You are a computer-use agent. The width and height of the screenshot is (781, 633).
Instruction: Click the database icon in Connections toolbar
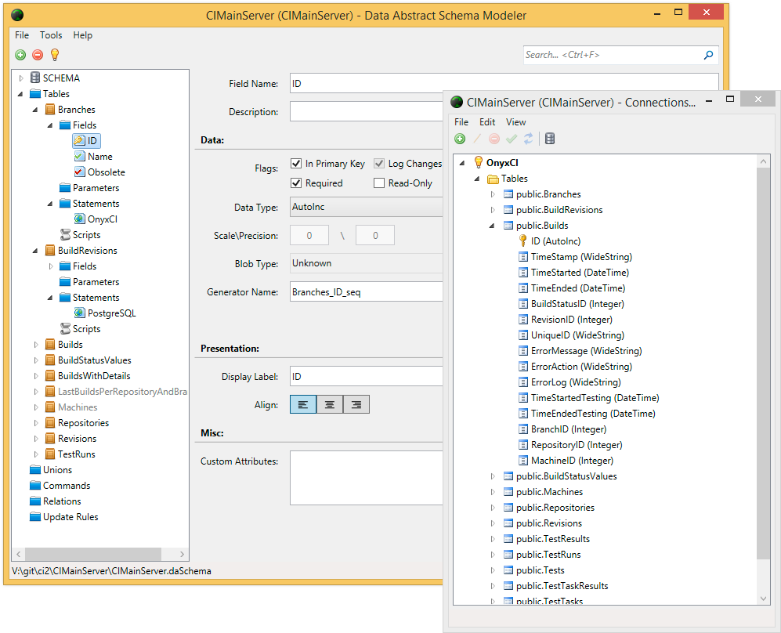[x=550, y=139]
